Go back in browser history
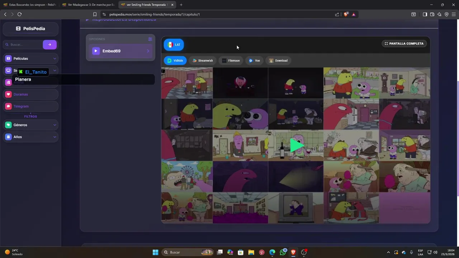 pos(5,14)
